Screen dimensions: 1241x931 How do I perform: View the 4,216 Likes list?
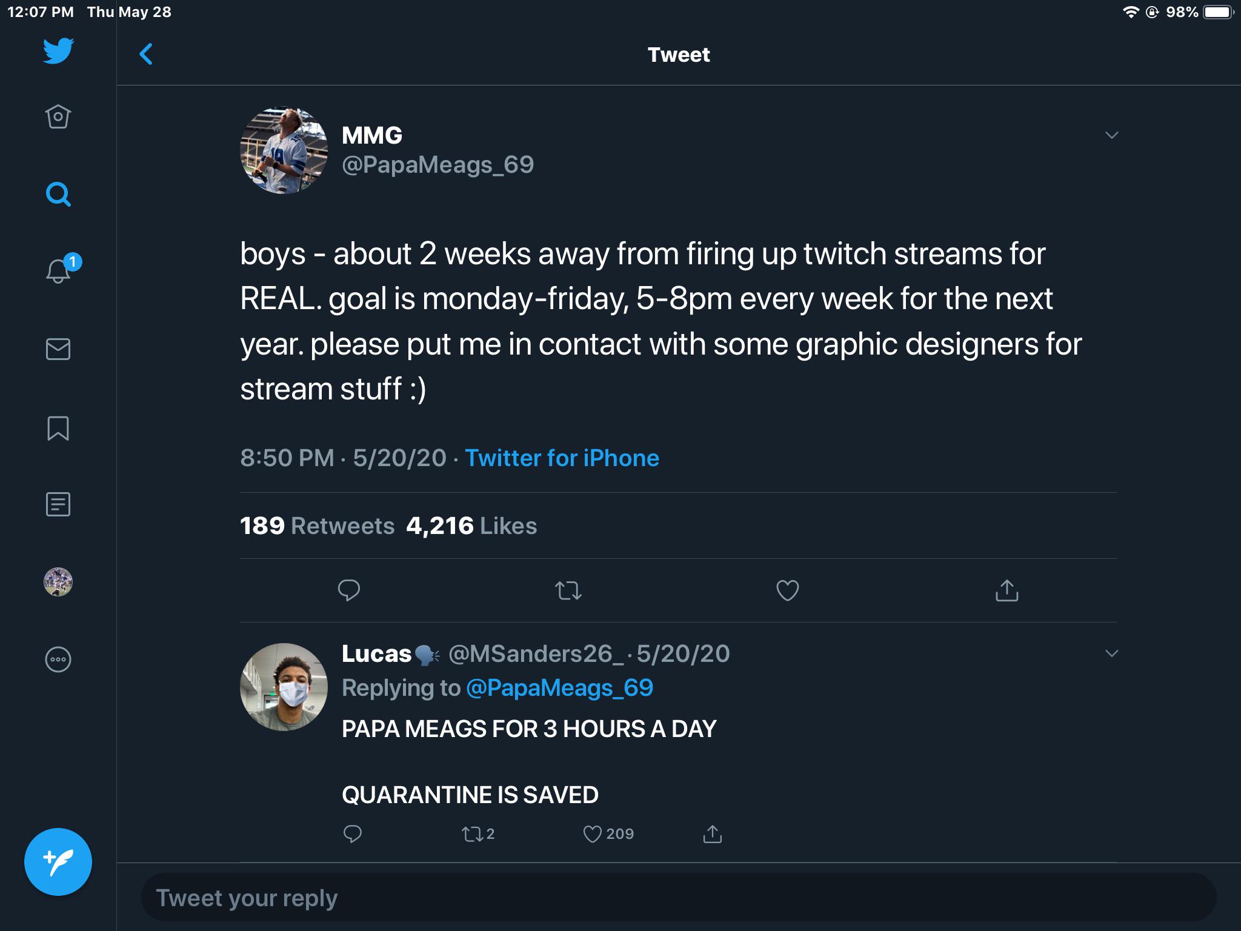point(471,526)
